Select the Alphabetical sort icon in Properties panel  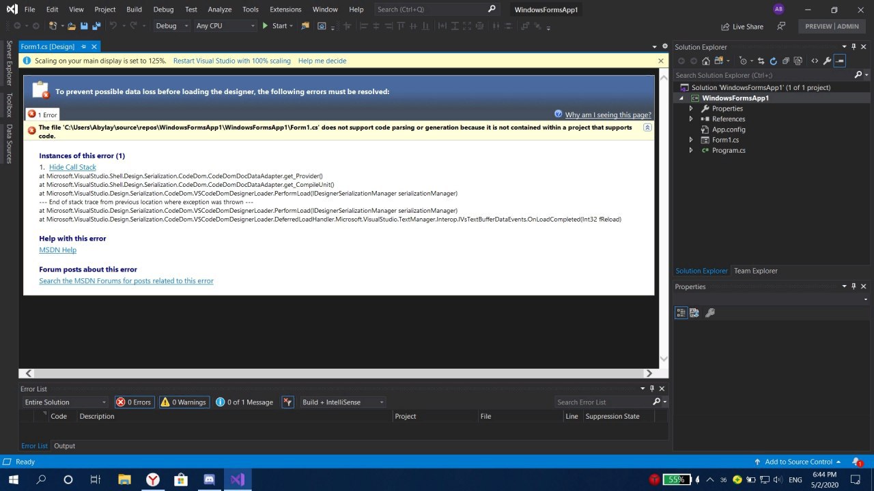(694, 313)
